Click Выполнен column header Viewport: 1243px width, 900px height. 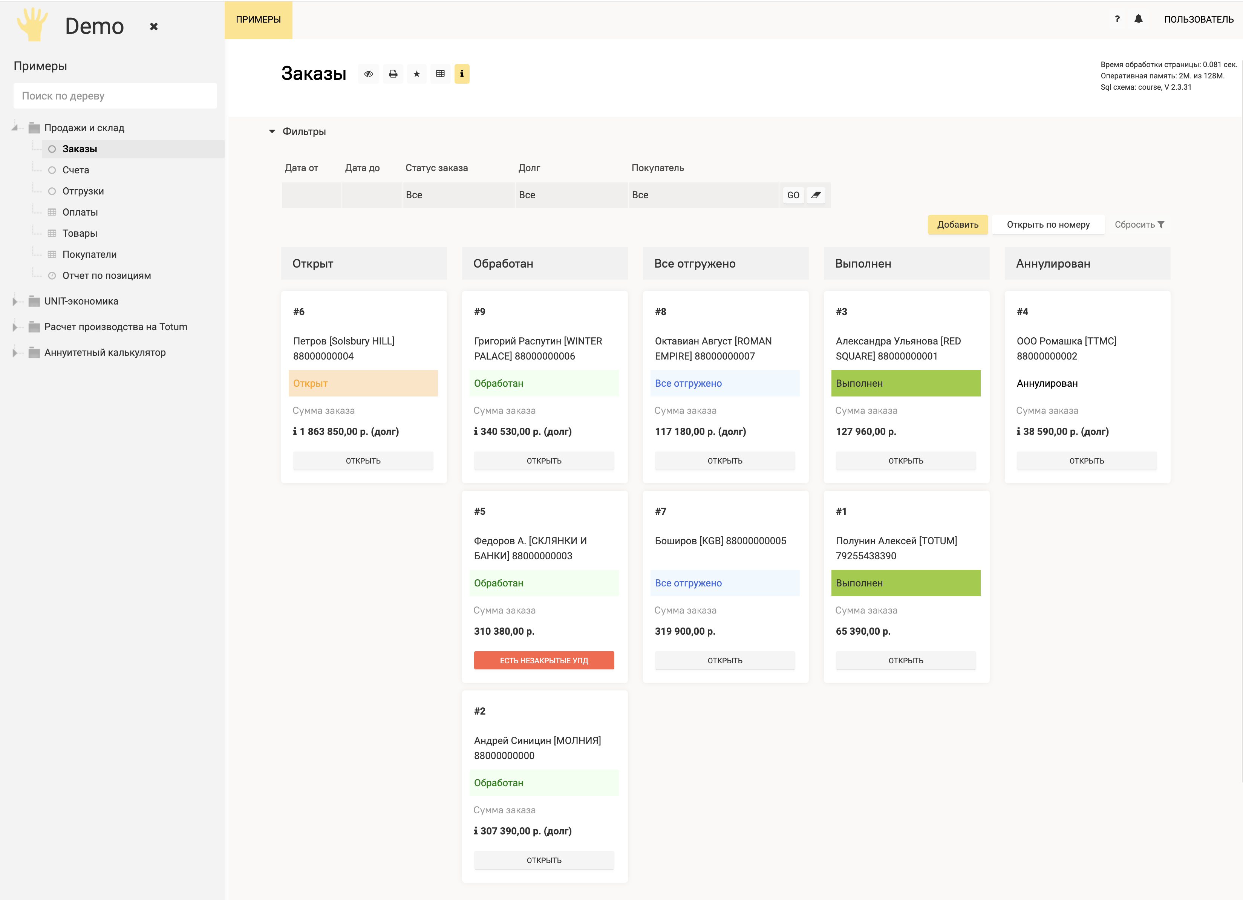(906, 264)
